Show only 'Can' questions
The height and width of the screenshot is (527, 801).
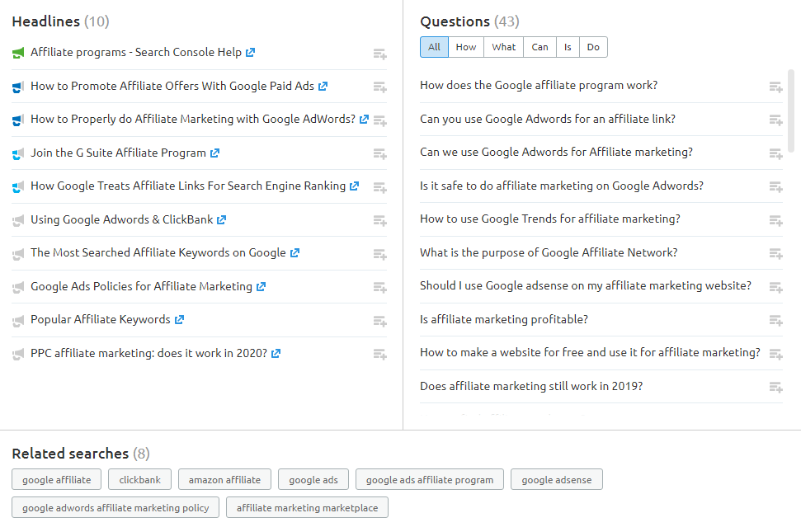[x=539, y=47]
